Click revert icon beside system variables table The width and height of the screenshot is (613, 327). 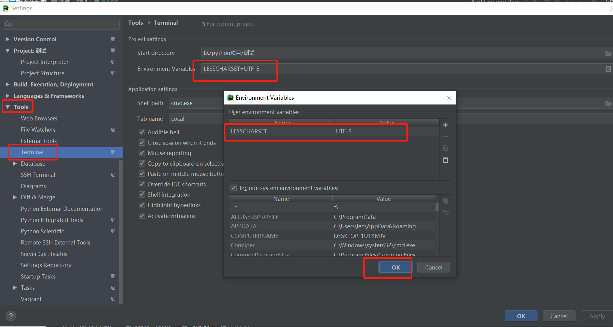tap(446, 213)
